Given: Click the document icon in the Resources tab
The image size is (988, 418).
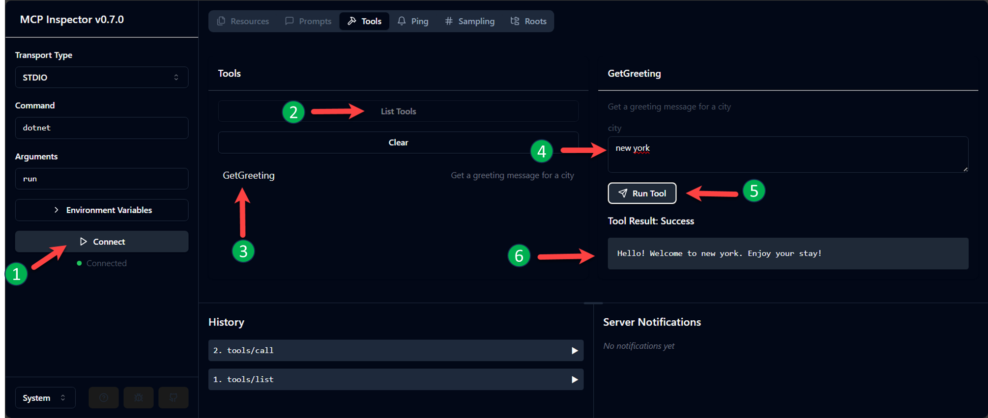Looking at the screenshot, I should [x=221, y=21].
